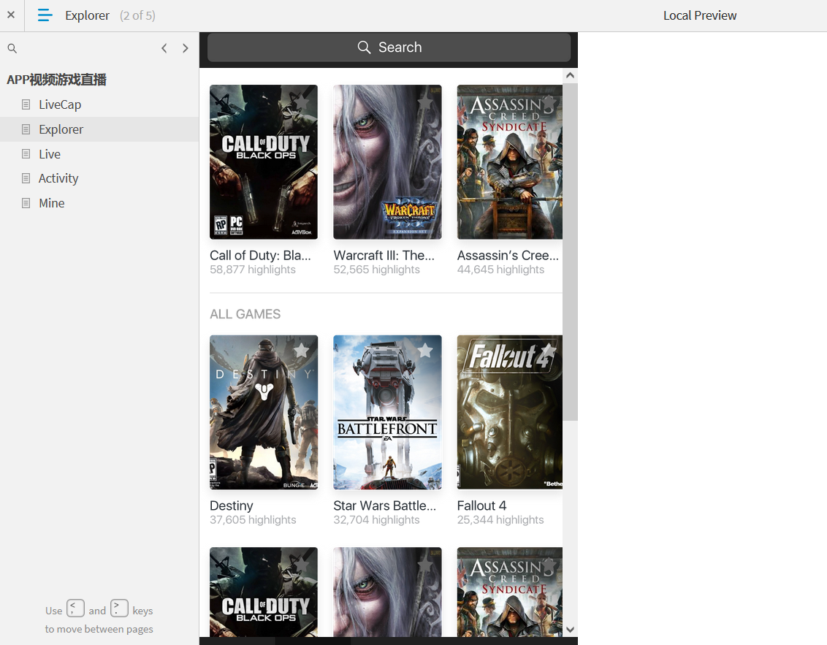Viewport: 827px width, 645px height.
Task: Open Fallout 4 cover art
Action: 509,412
